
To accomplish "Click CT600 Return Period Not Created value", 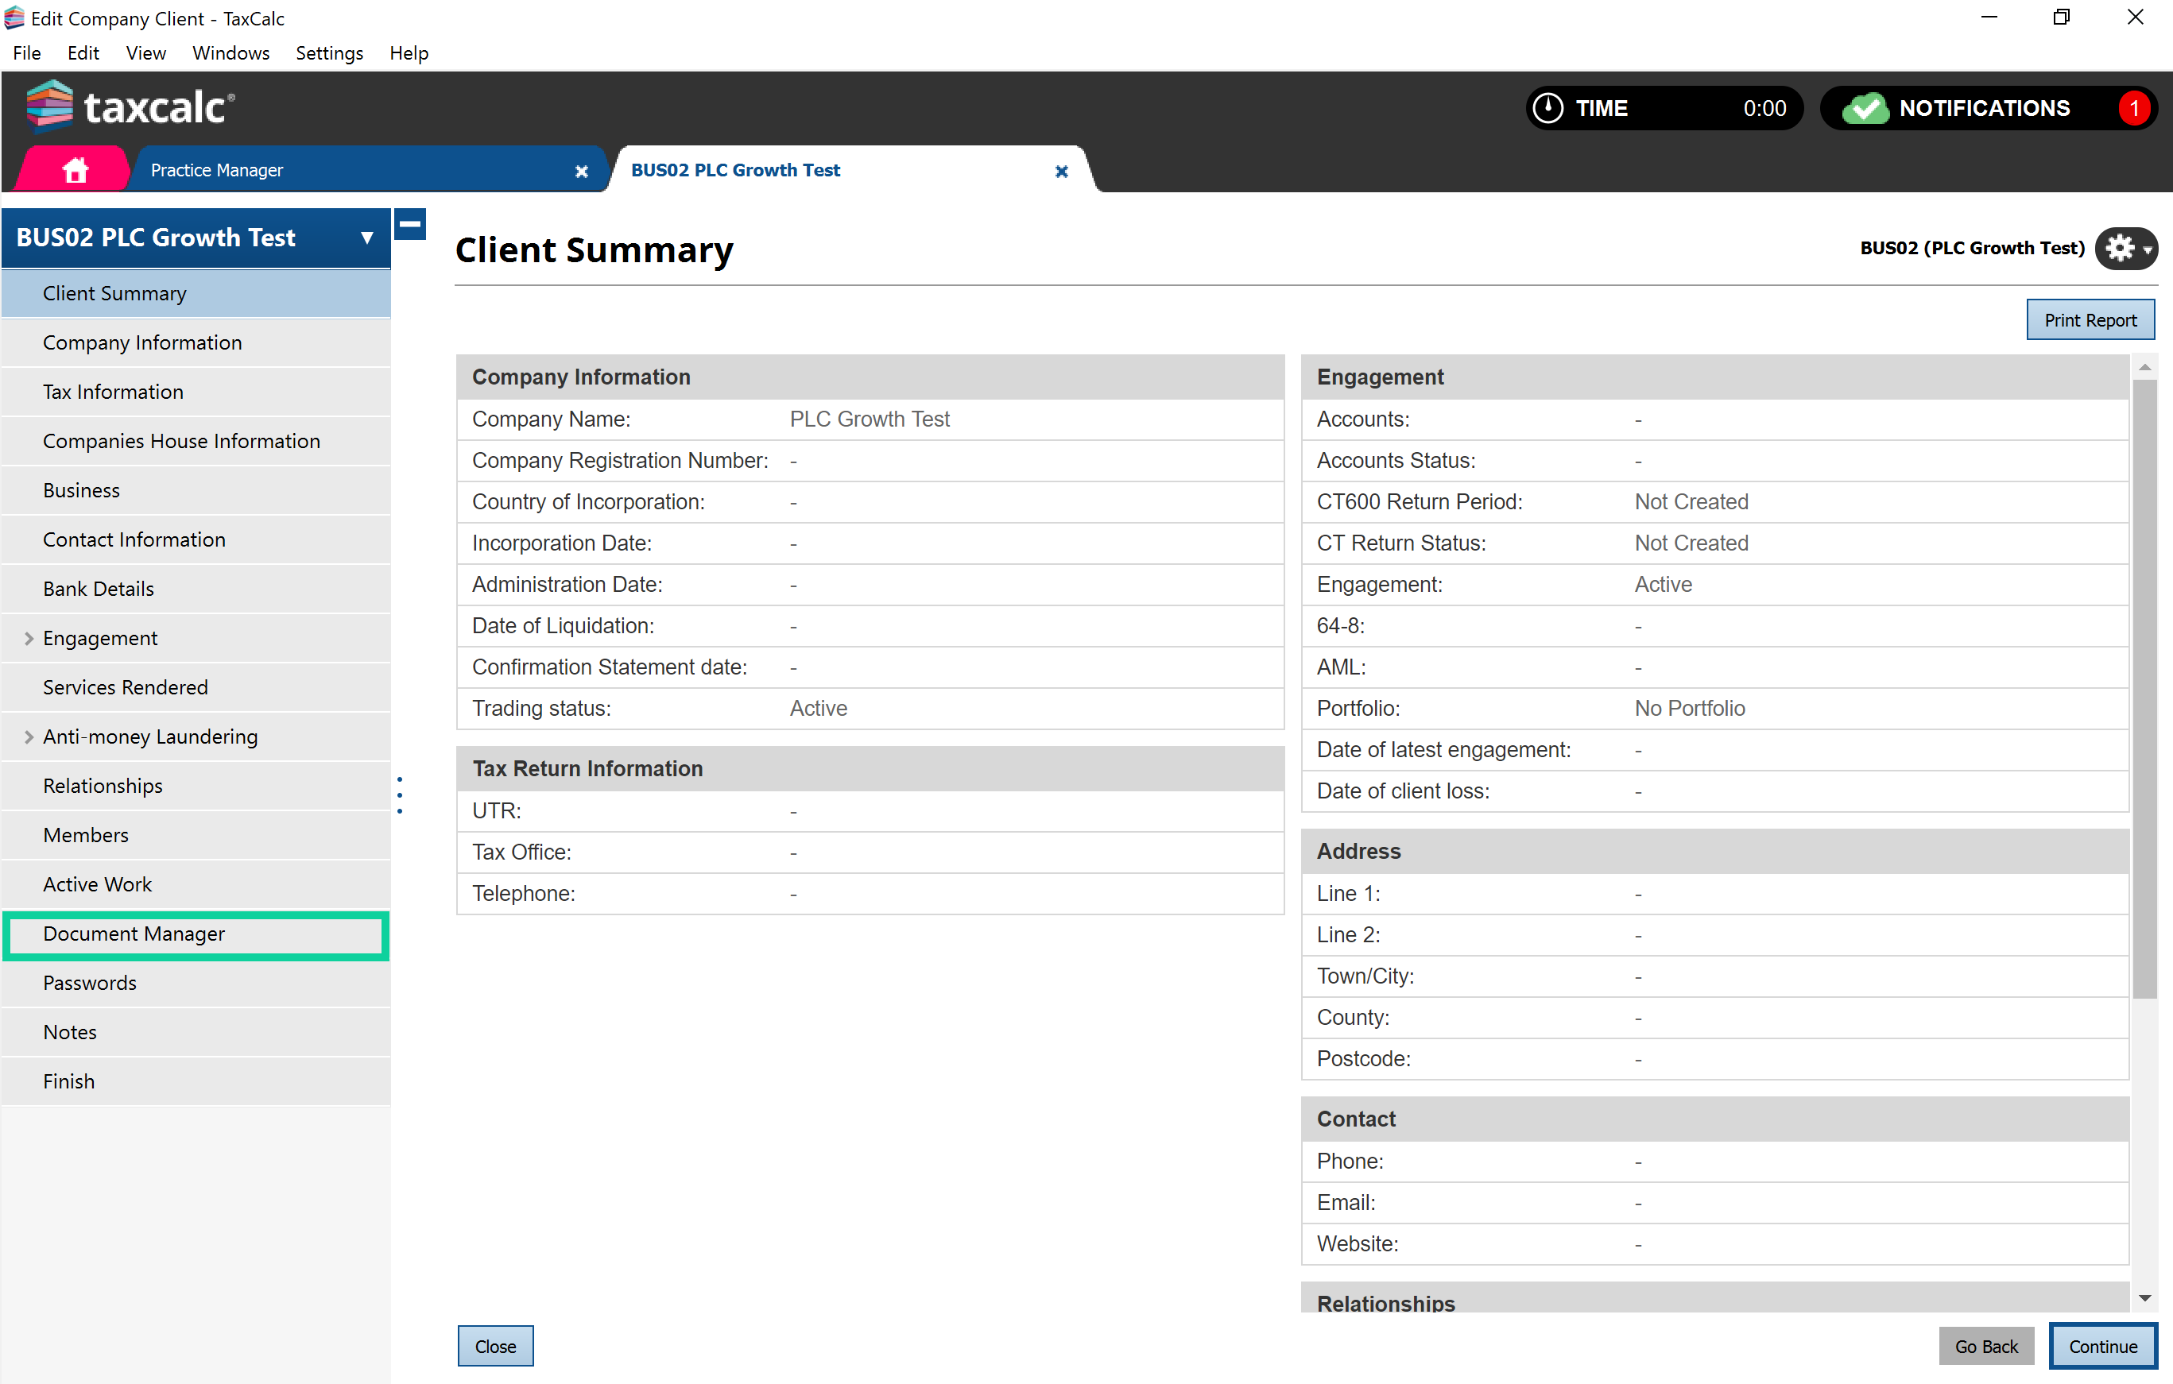I will click(x=1691, y=503).
